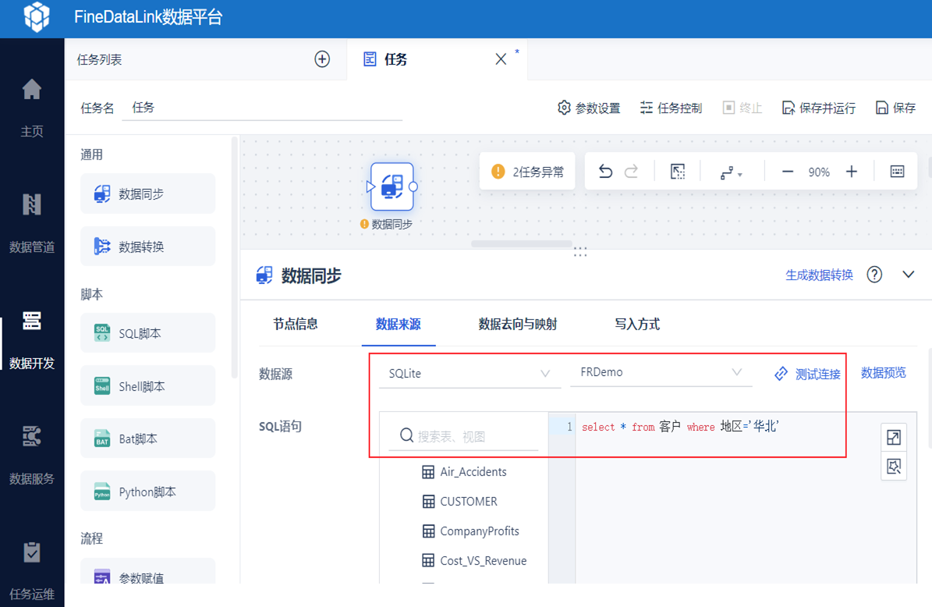
Task: Click 搜索表、视图 search field
Action: 463,436
